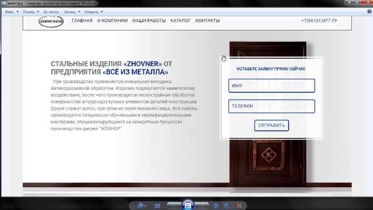This screenshot has width=373, height=210.
Task: Click phone number +7(86131)477-79
Action: (319, 21)
